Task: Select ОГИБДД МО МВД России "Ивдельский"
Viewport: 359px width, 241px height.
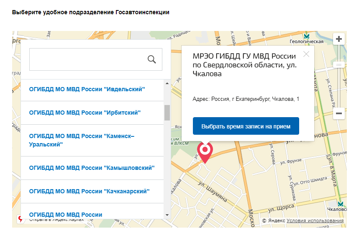Action: [x=87, y=89]
